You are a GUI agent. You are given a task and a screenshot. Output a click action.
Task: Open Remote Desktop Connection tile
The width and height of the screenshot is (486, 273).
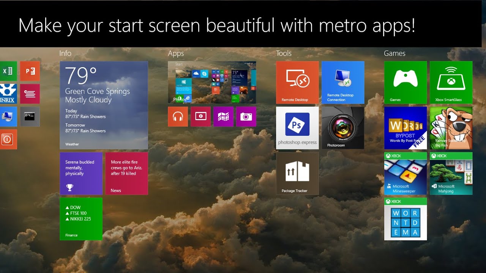343,82
